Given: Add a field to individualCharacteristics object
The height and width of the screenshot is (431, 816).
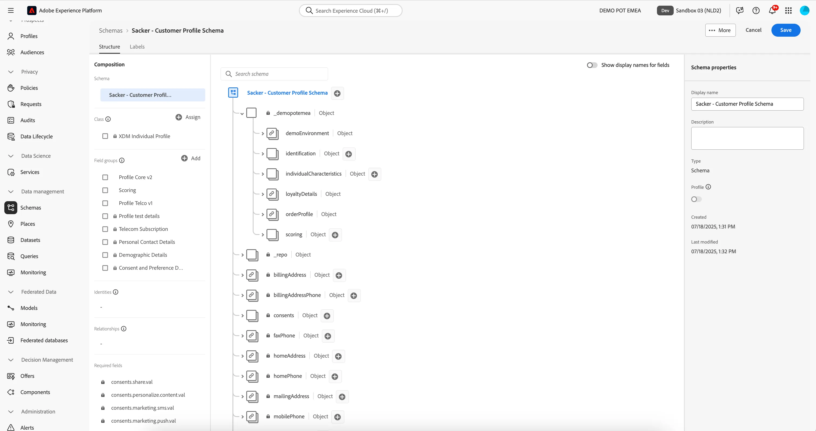Looking at the screenshot, I should 375,174.
